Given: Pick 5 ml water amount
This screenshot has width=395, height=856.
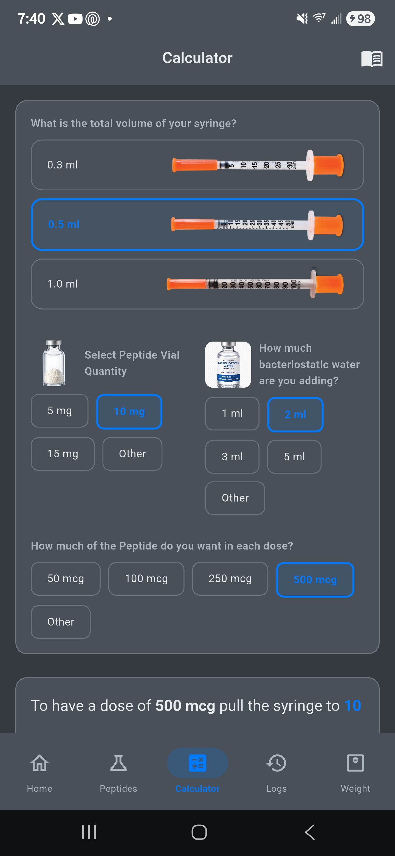Looking at the screenshot, I should [x=294, y=457].
